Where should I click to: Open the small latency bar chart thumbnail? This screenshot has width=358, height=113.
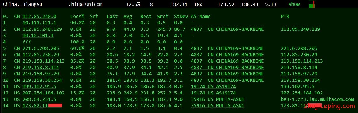pyautogui.click(x=312, y=4)
